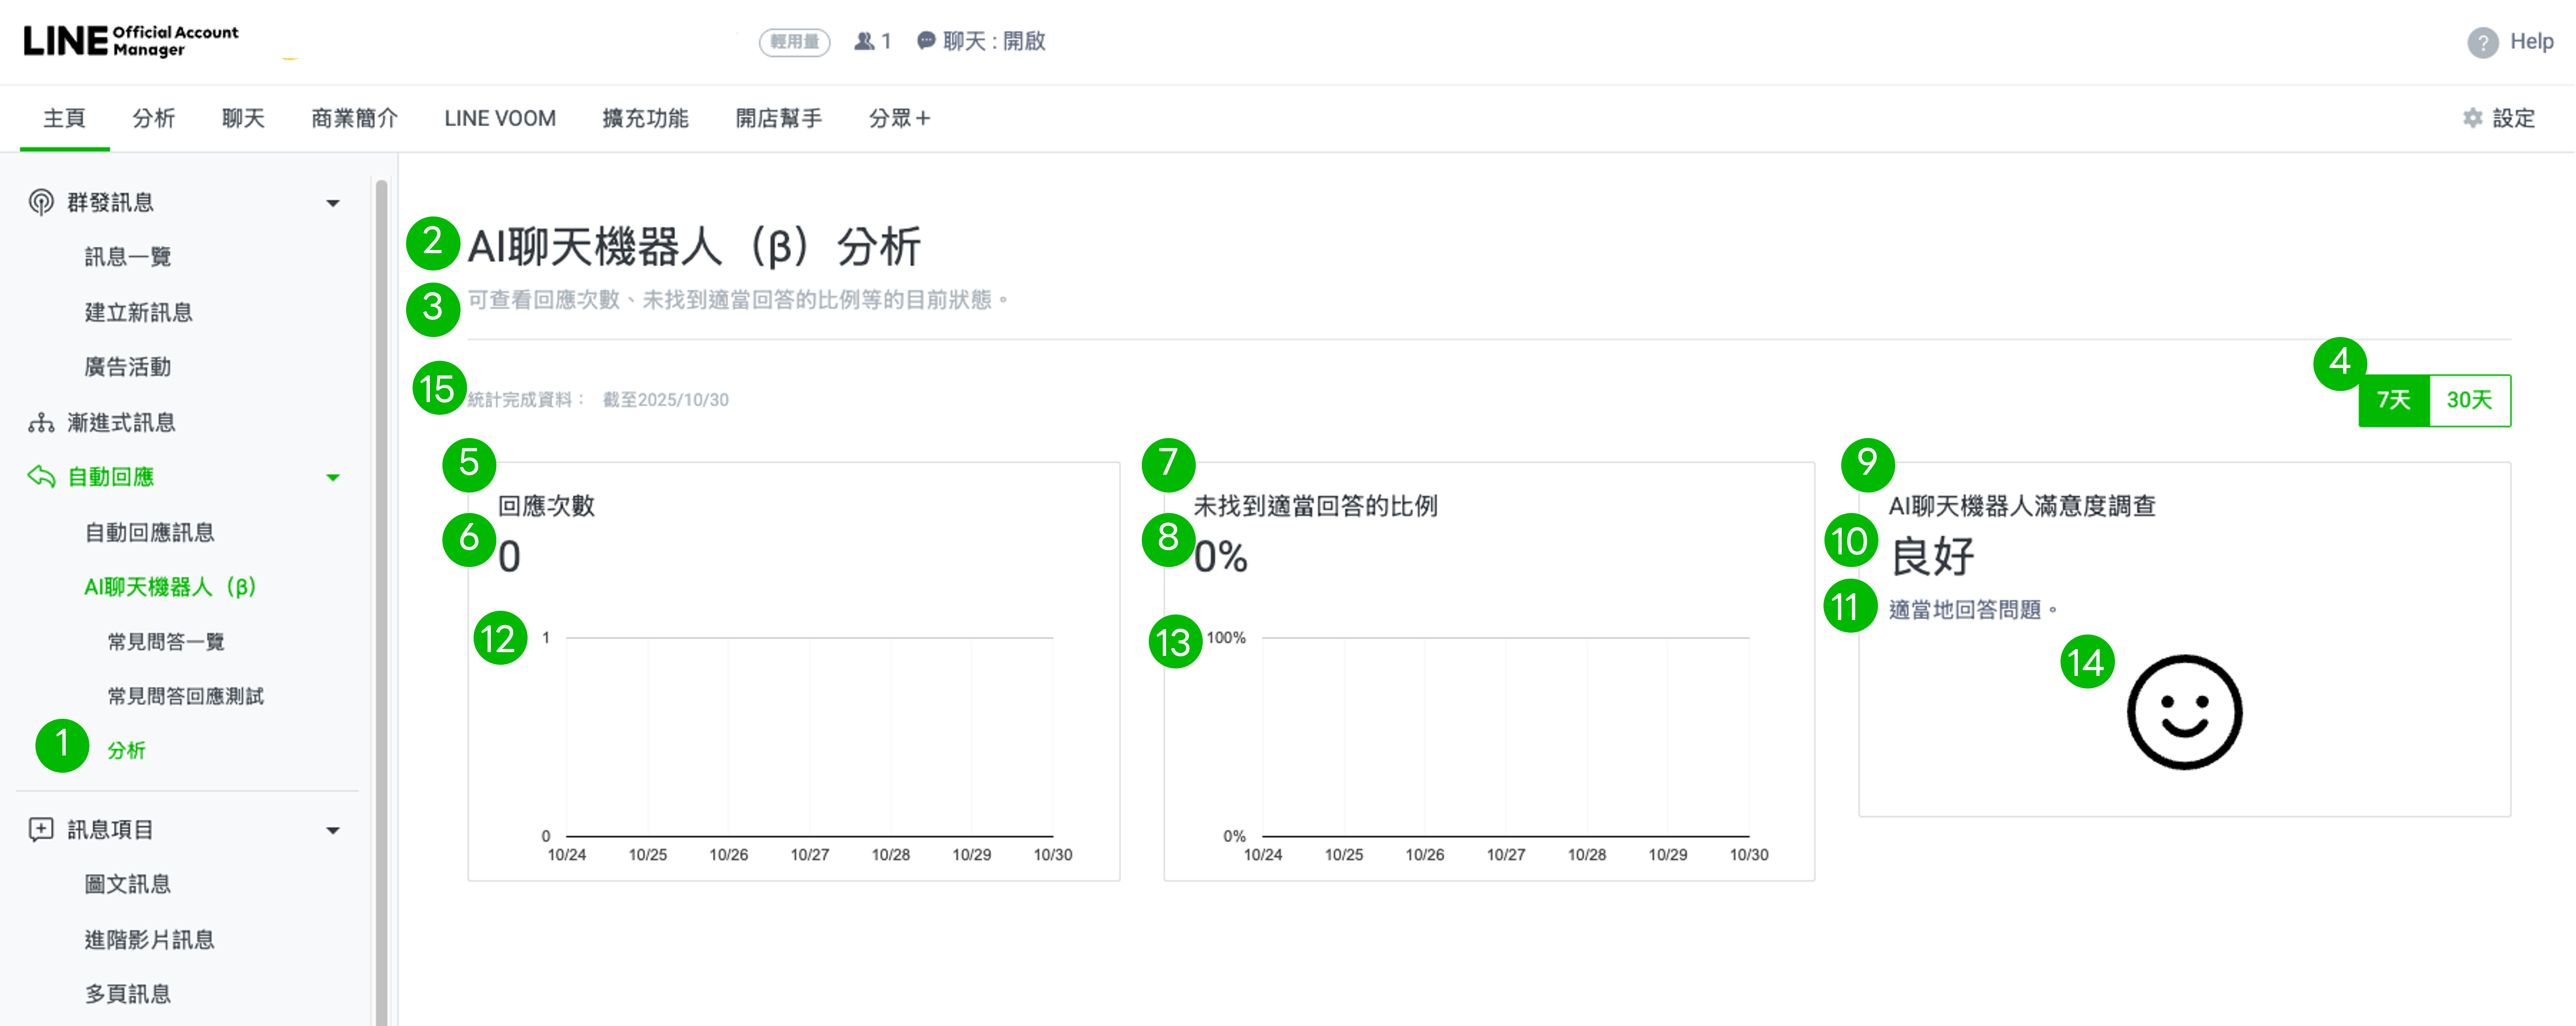
Task: Click the 輕用量 plan badge
Action: point(794,42)
